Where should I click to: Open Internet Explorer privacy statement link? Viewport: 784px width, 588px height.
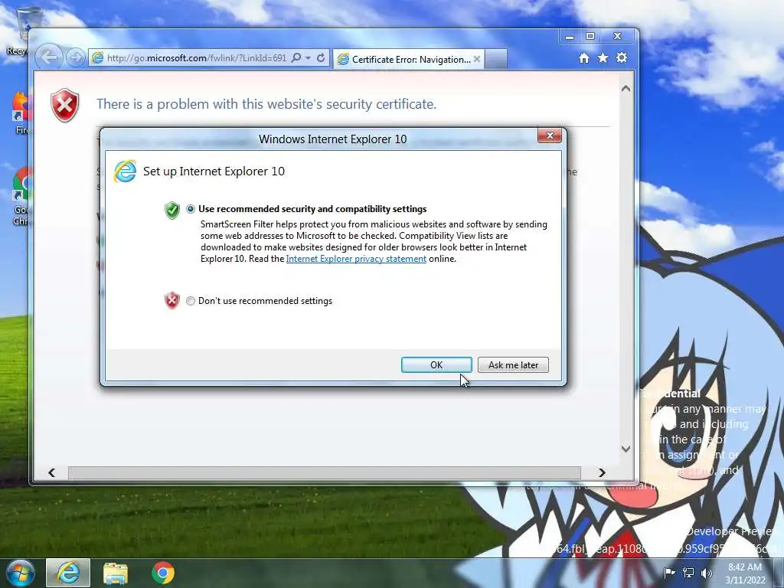click(356, 259)
